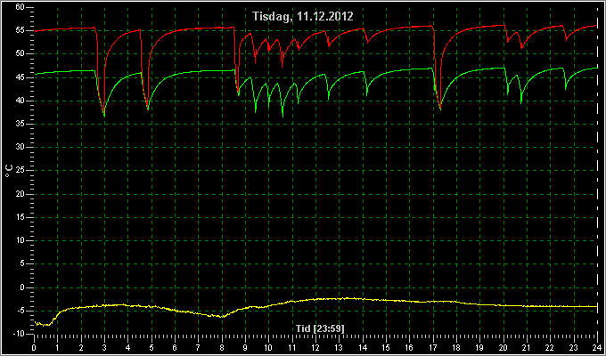Select hour 21 on the time axis
The image size is (606, 356).
pyautogui.click(x=527, y=348)
